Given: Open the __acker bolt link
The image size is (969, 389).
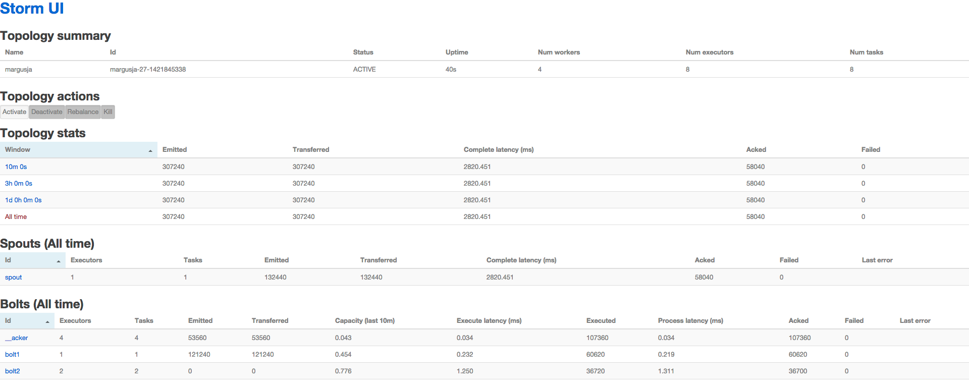Looking at the screenshot, I should 17,338.
